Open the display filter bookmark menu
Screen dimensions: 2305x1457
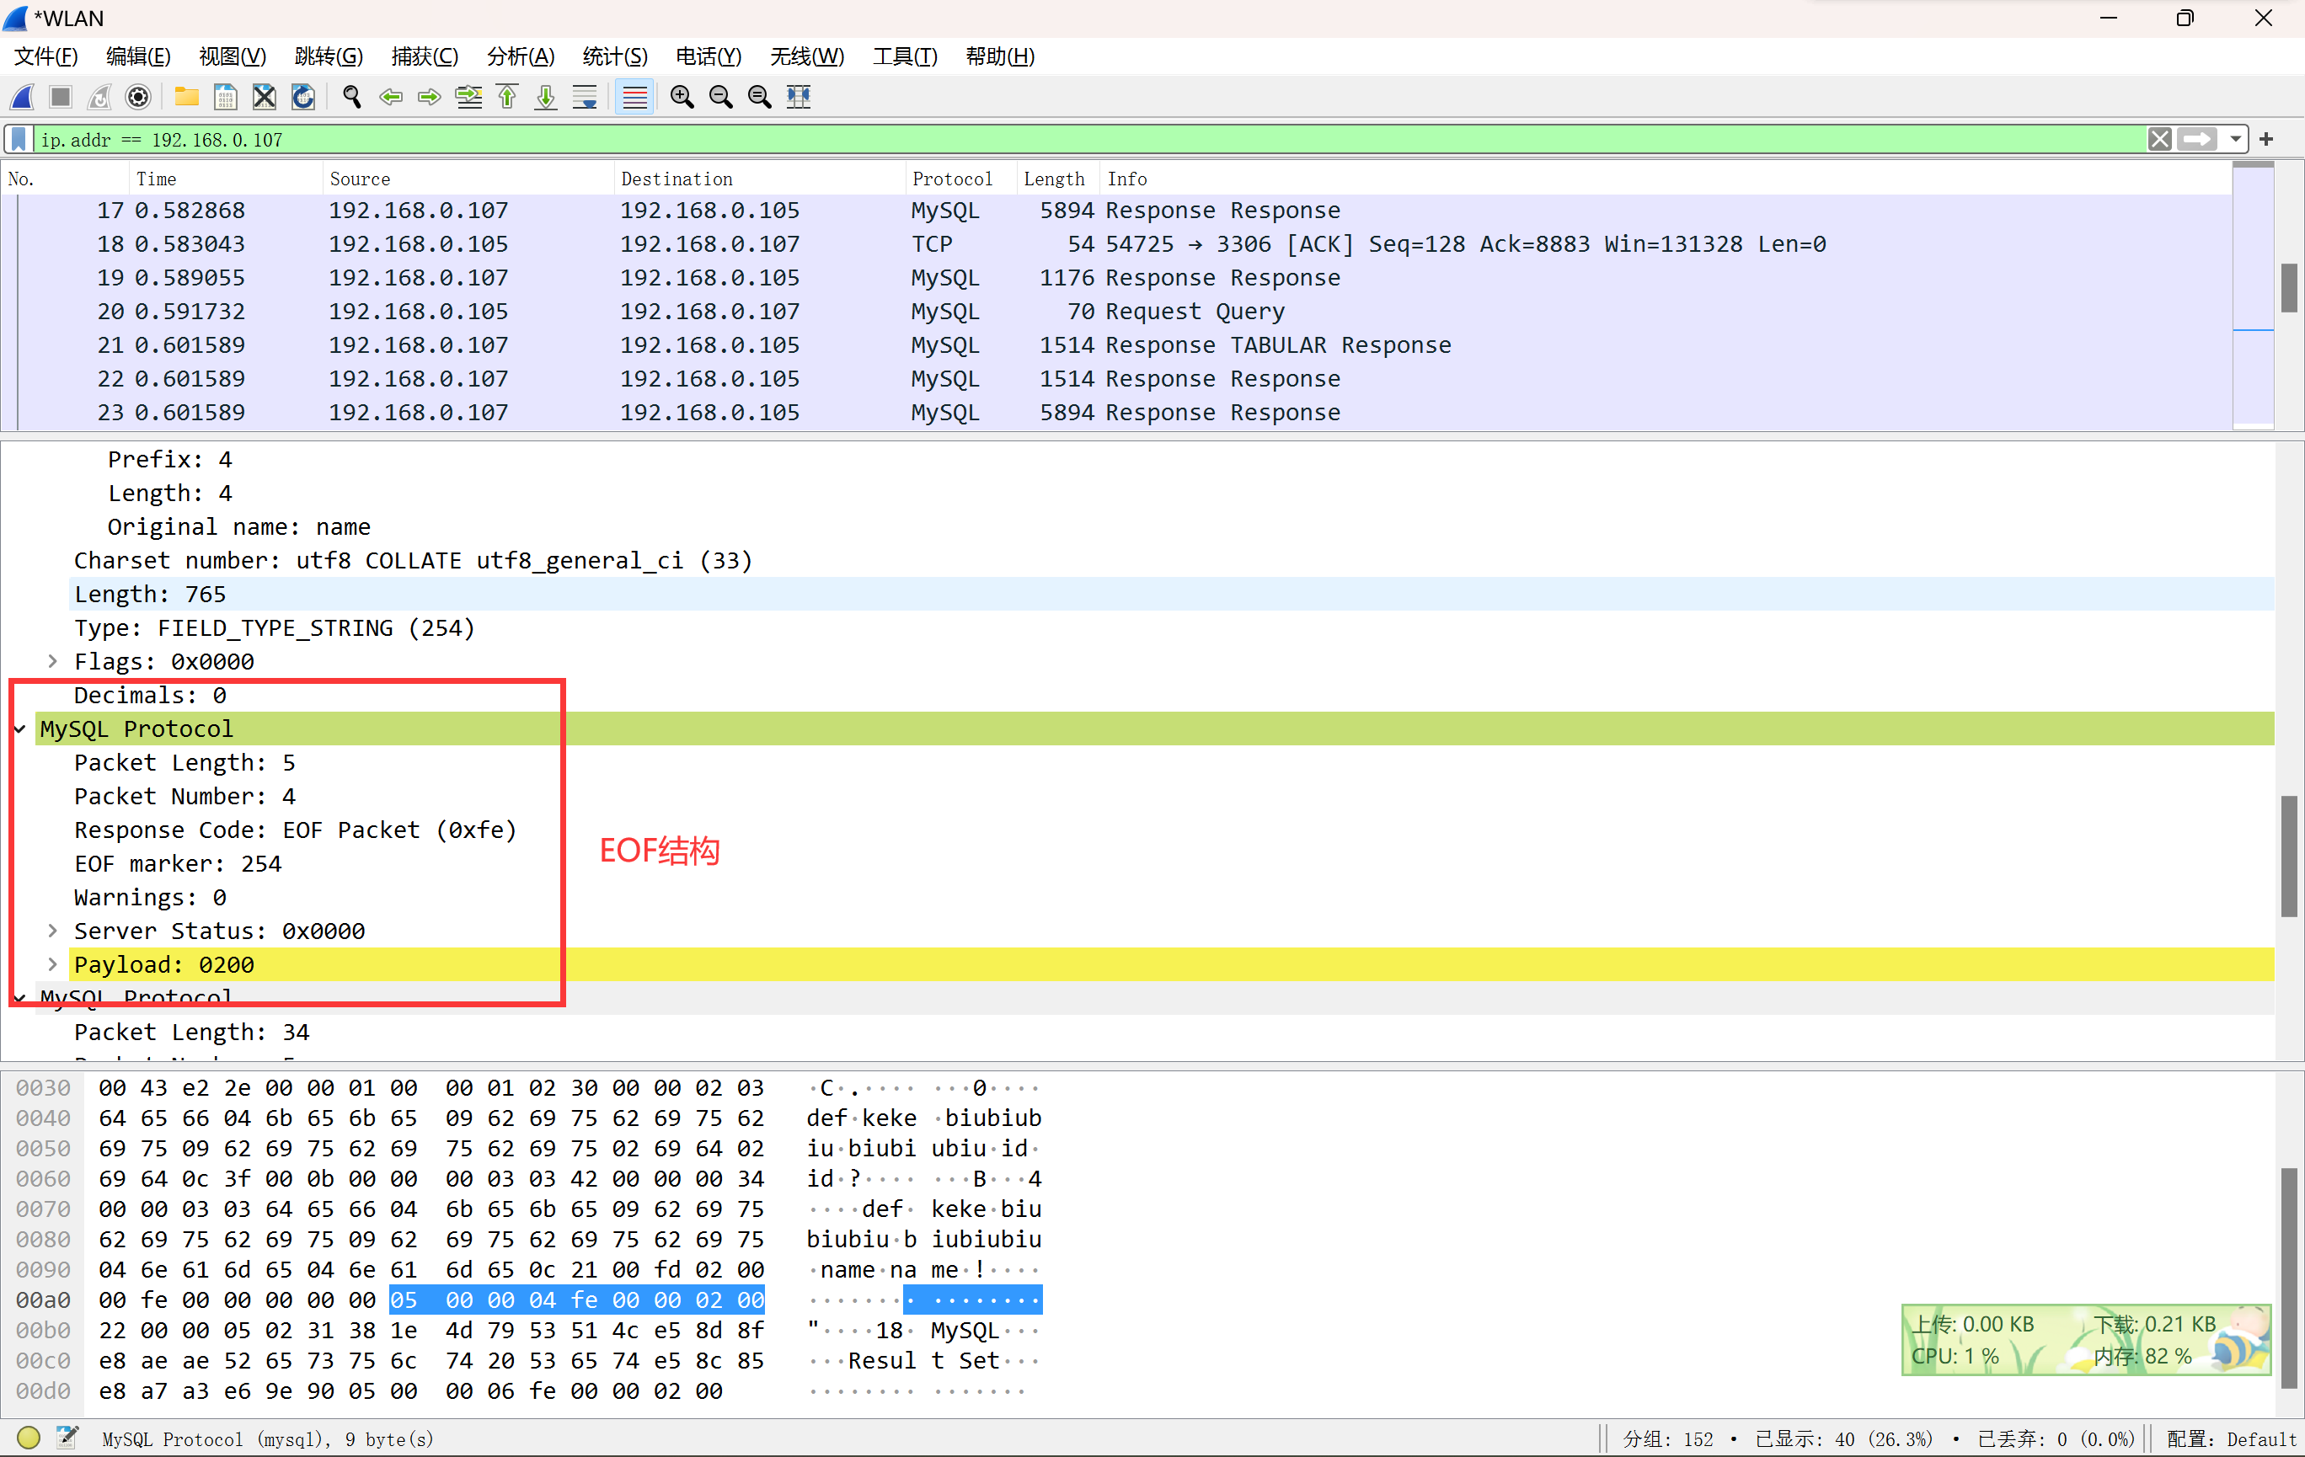tap(19, 140)
